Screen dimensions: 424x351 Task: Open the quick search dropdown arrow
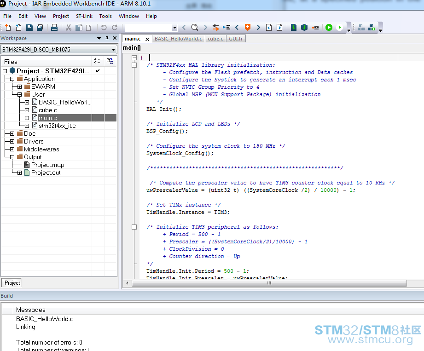point(174,28)
